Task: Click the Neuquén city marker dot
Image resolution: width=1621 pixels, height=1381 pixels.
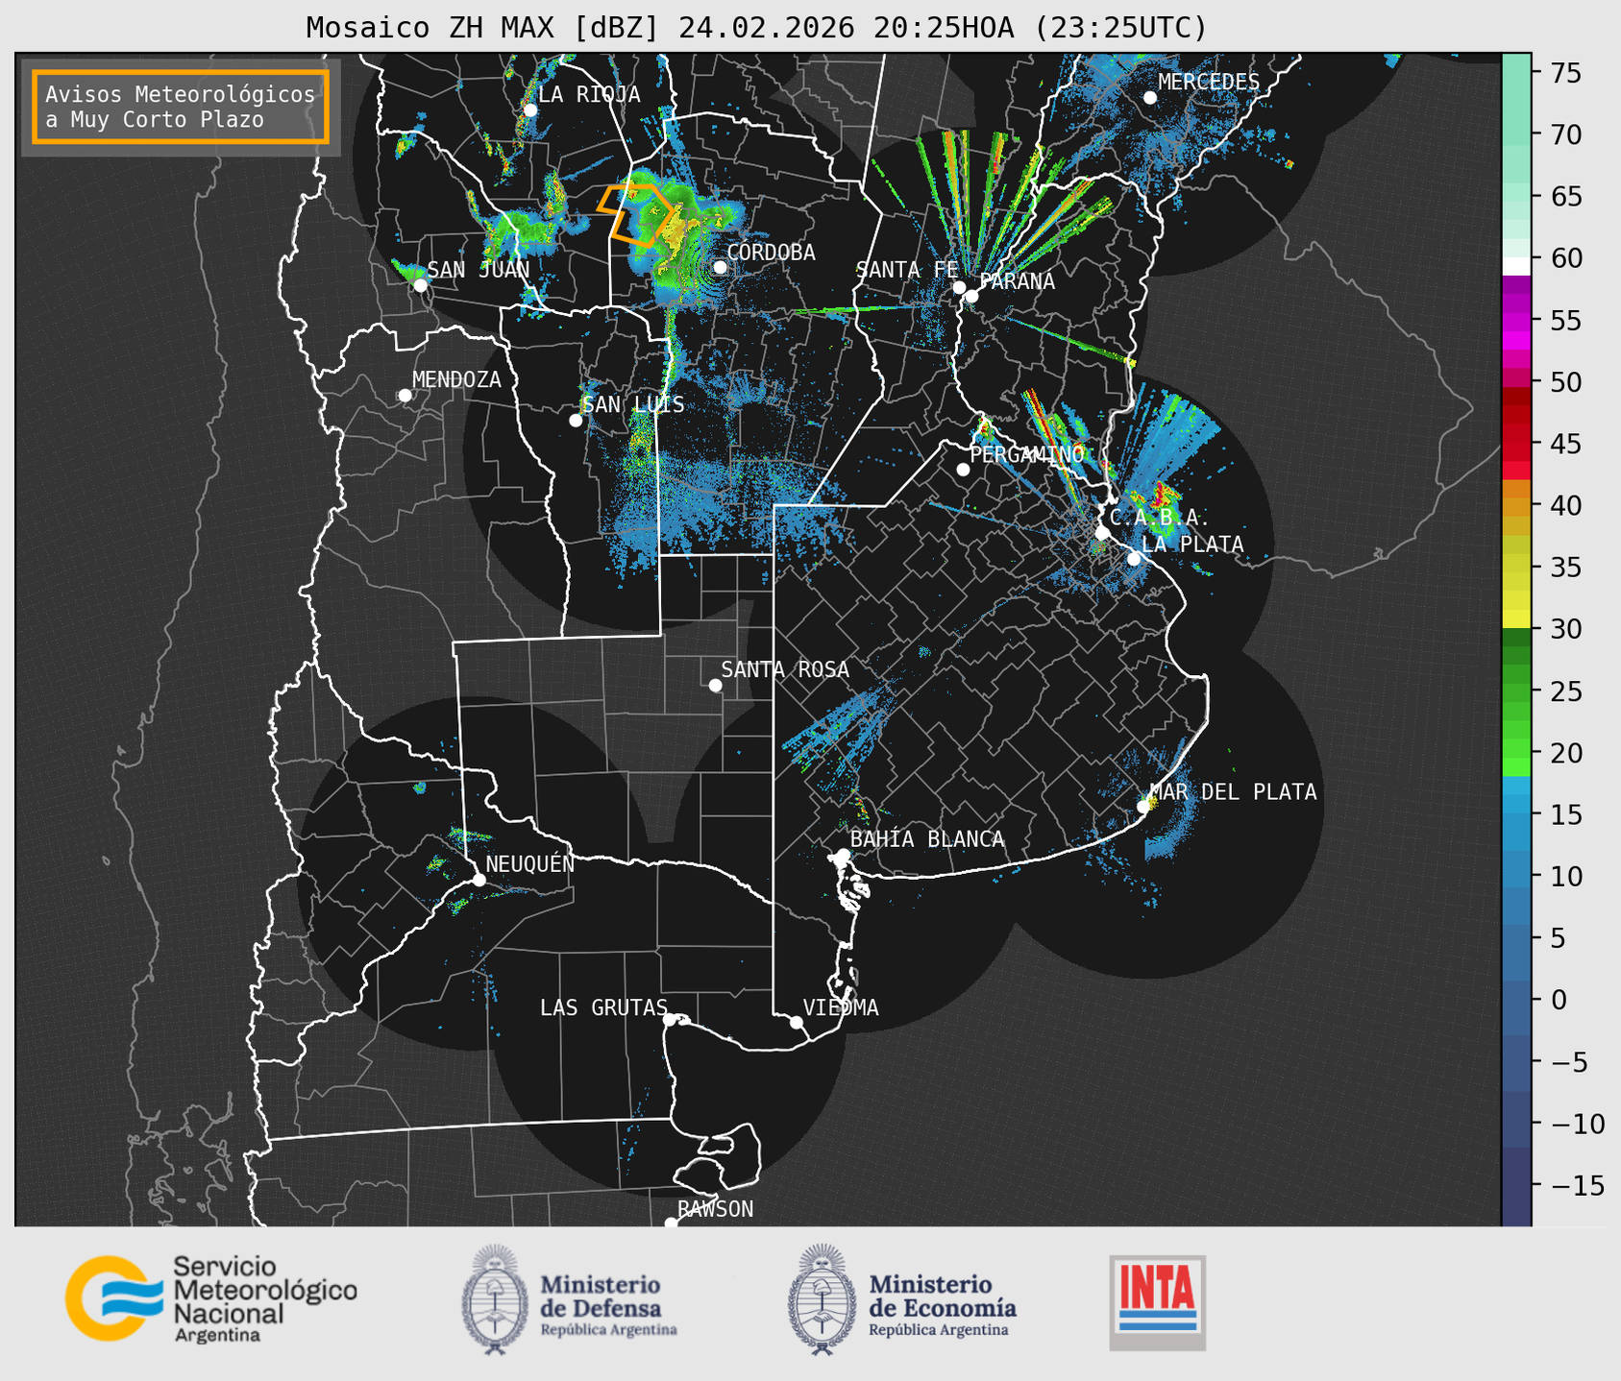Action: (x=479, y=880)
